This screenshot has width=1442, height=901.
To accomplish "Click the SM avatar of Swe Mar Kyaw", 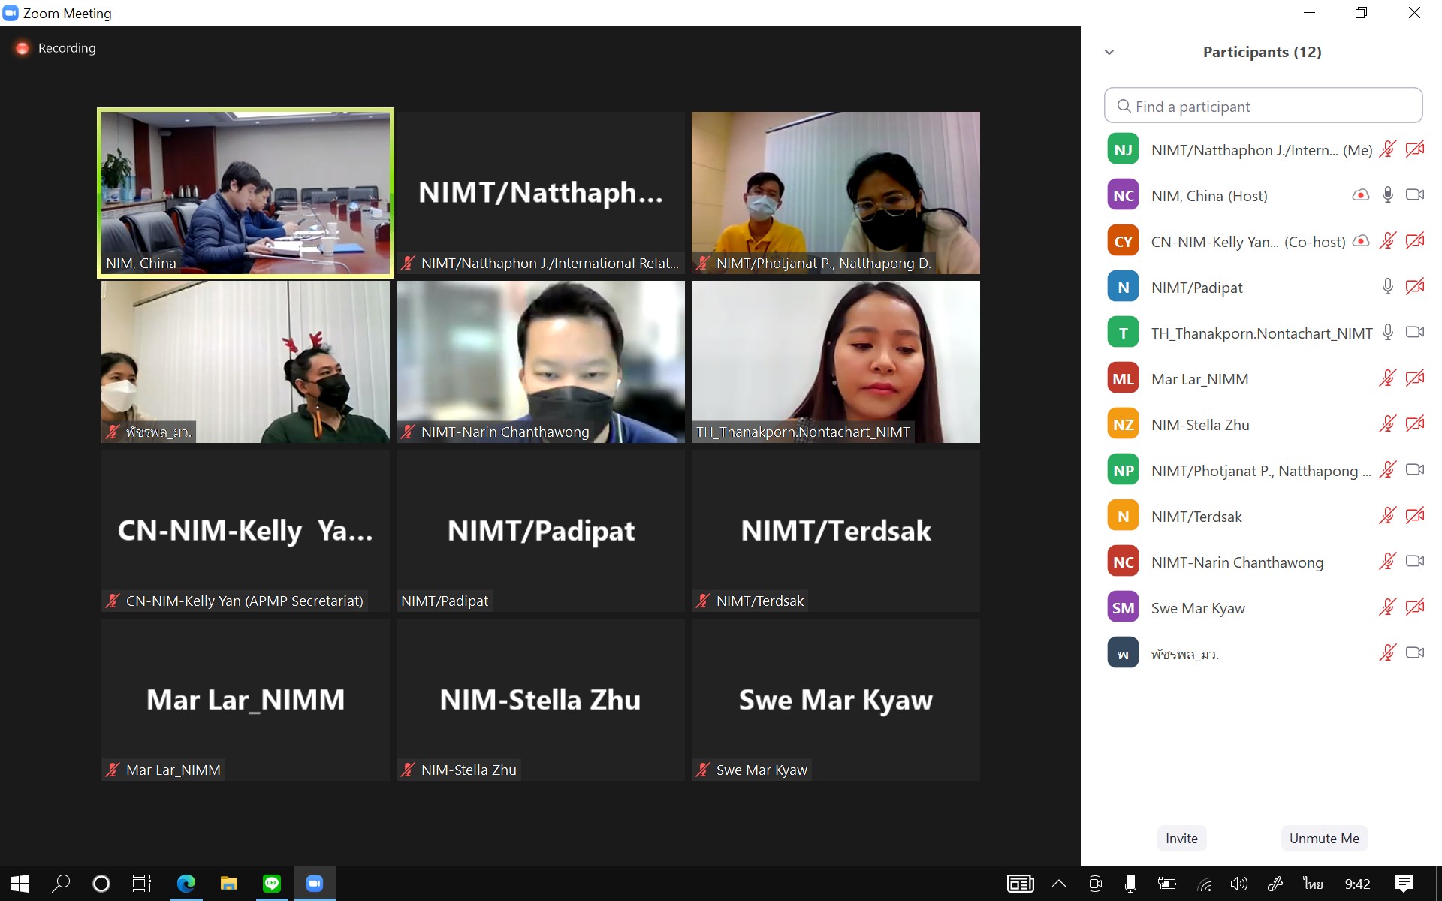I will pos(1123,607).
